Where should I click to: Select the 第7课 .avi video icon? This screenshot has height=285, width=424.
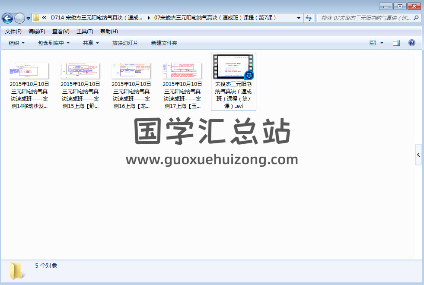point(233,66)
